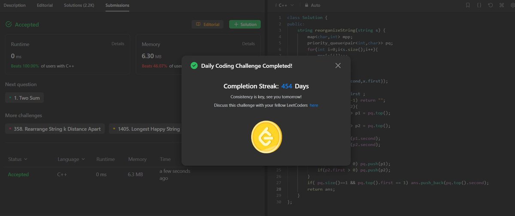Viewport: 515px width, 216px height.
Task: Click the priority_queue declaration line
Action: 350,43
